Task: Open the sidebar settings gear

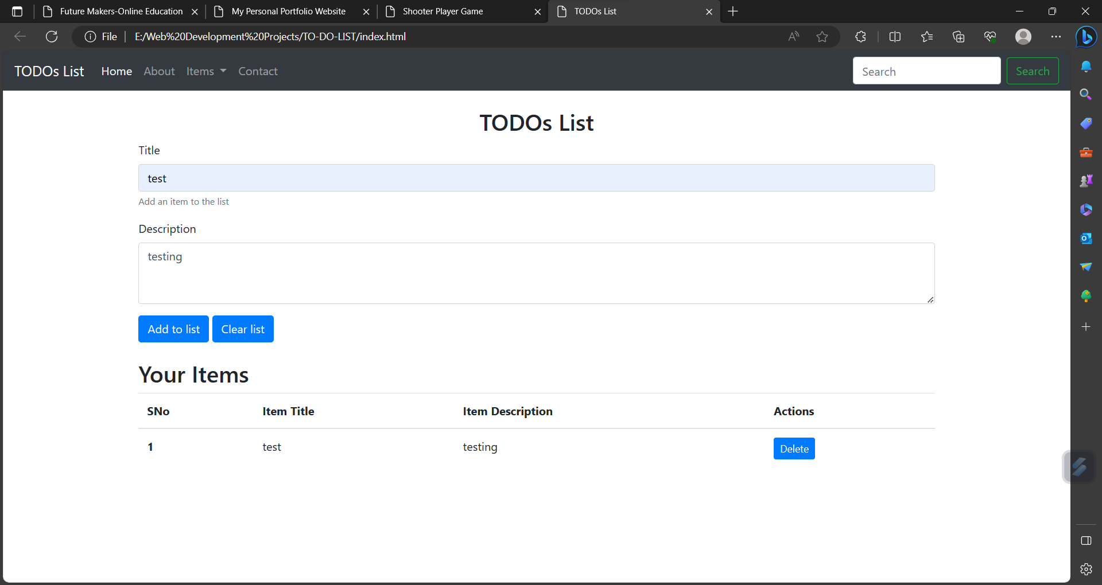Action: point(1086,569)
